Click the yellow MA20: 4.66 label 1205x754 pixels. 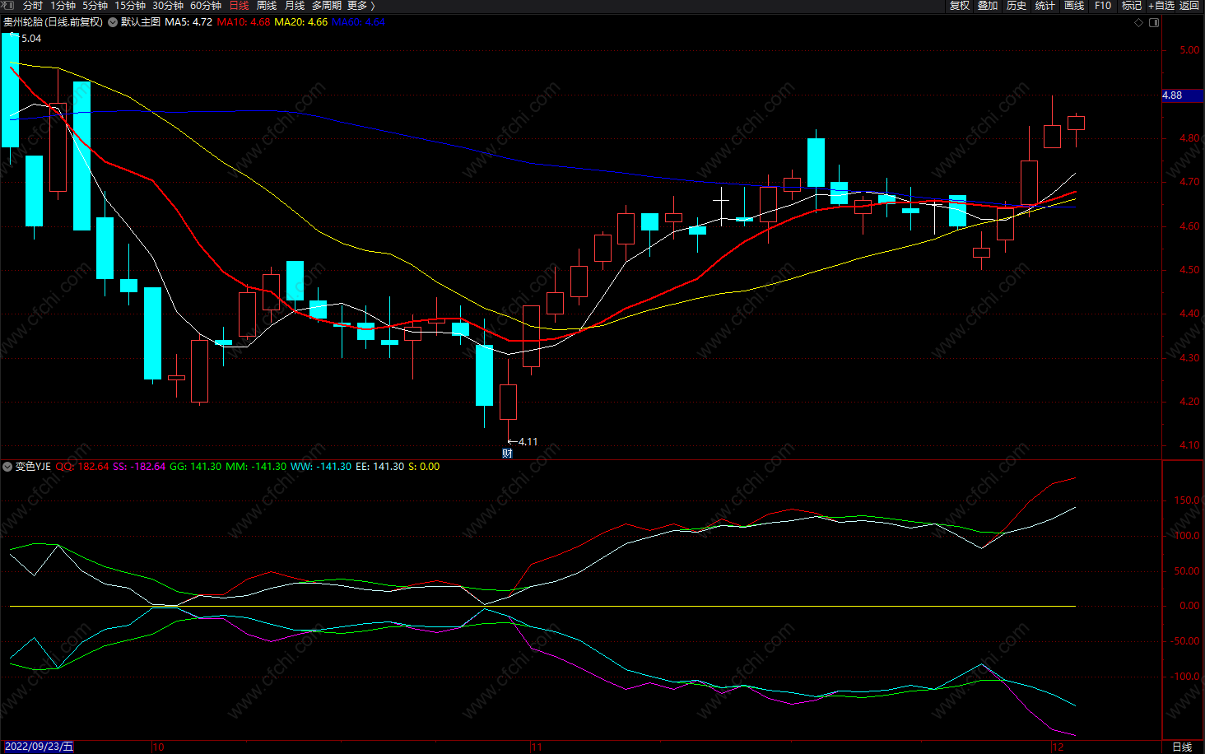(x=301, y=22)
